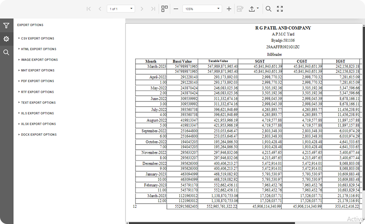This screenshot has height=224, width=365.
Task: Toggle full screen mode icon
Action: click(280, 9)
